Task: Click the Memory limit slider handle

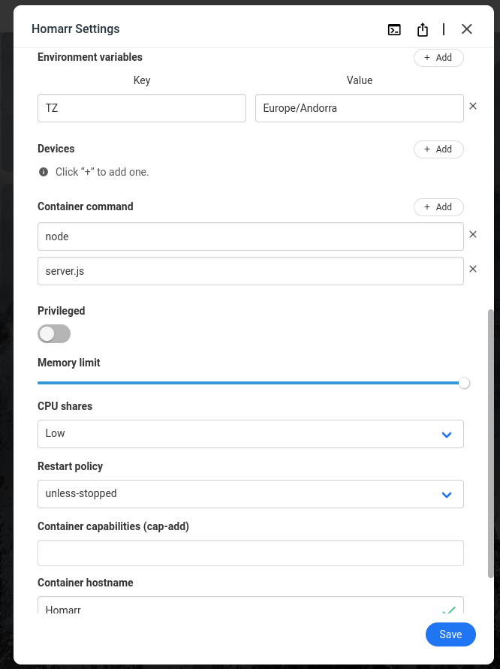Action: click(x=464, y=383)
